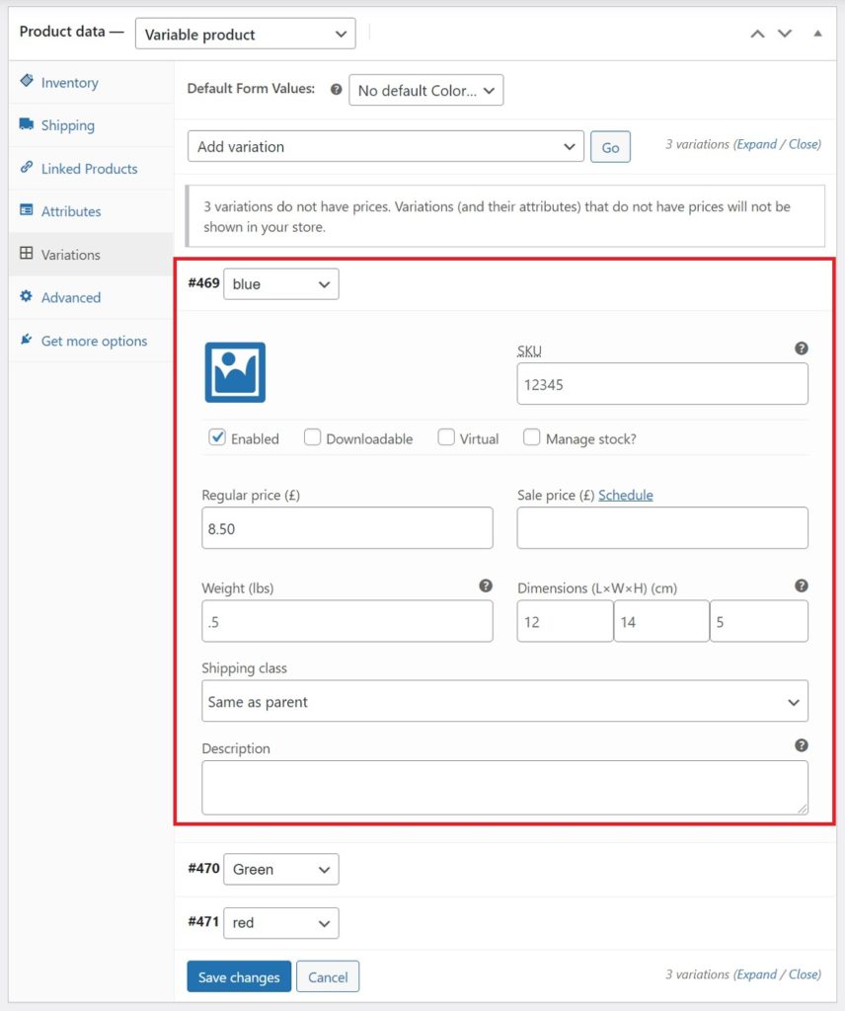Move Product data panel up arrow
The width and height of the screenshot is (845, 1011).
coord(757,34)
